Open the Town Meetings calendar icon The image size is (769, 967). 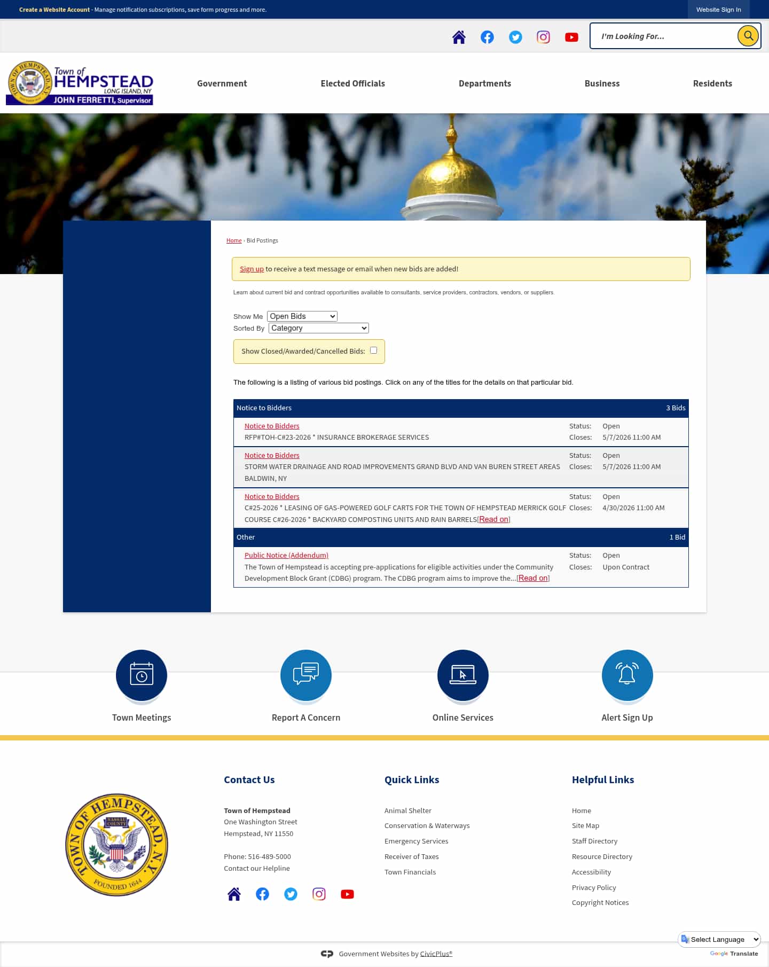click(x=142, y=675)
